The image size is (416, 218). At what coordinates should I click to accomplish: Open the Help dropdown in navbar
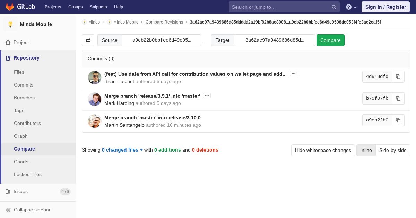point(351,7)
